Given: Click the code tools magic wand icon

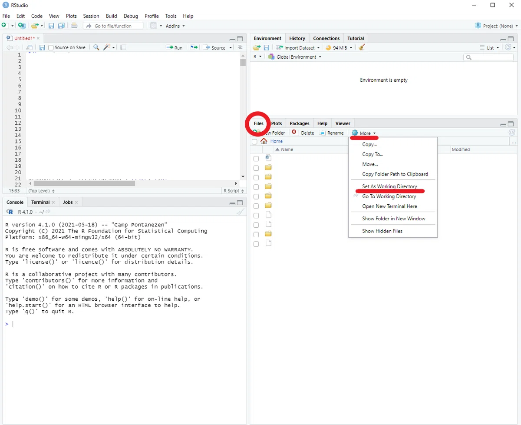Looking at the screenshot, I should [107, 47].
